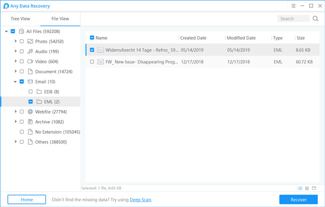Expand the Webfile tree node
The height and width of the screenshot is (207, 325).
(15, 111)
